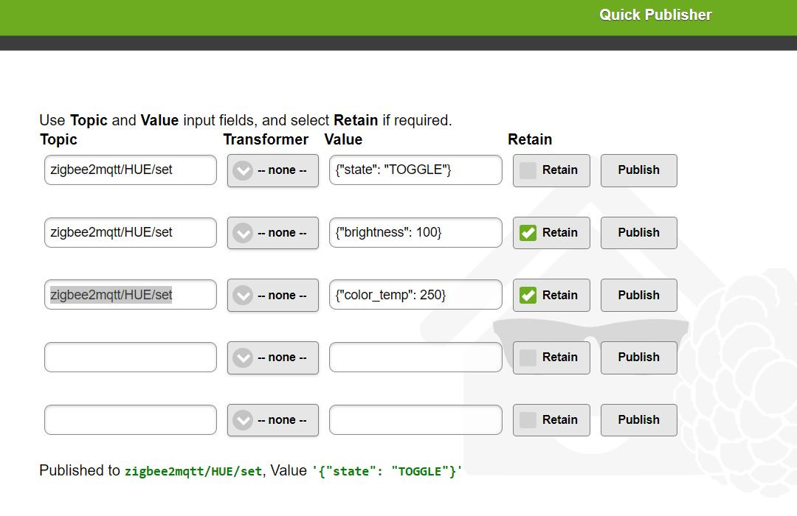
Task: Expand Transformer dropdown in the fourth row
Action: point(272,358)
